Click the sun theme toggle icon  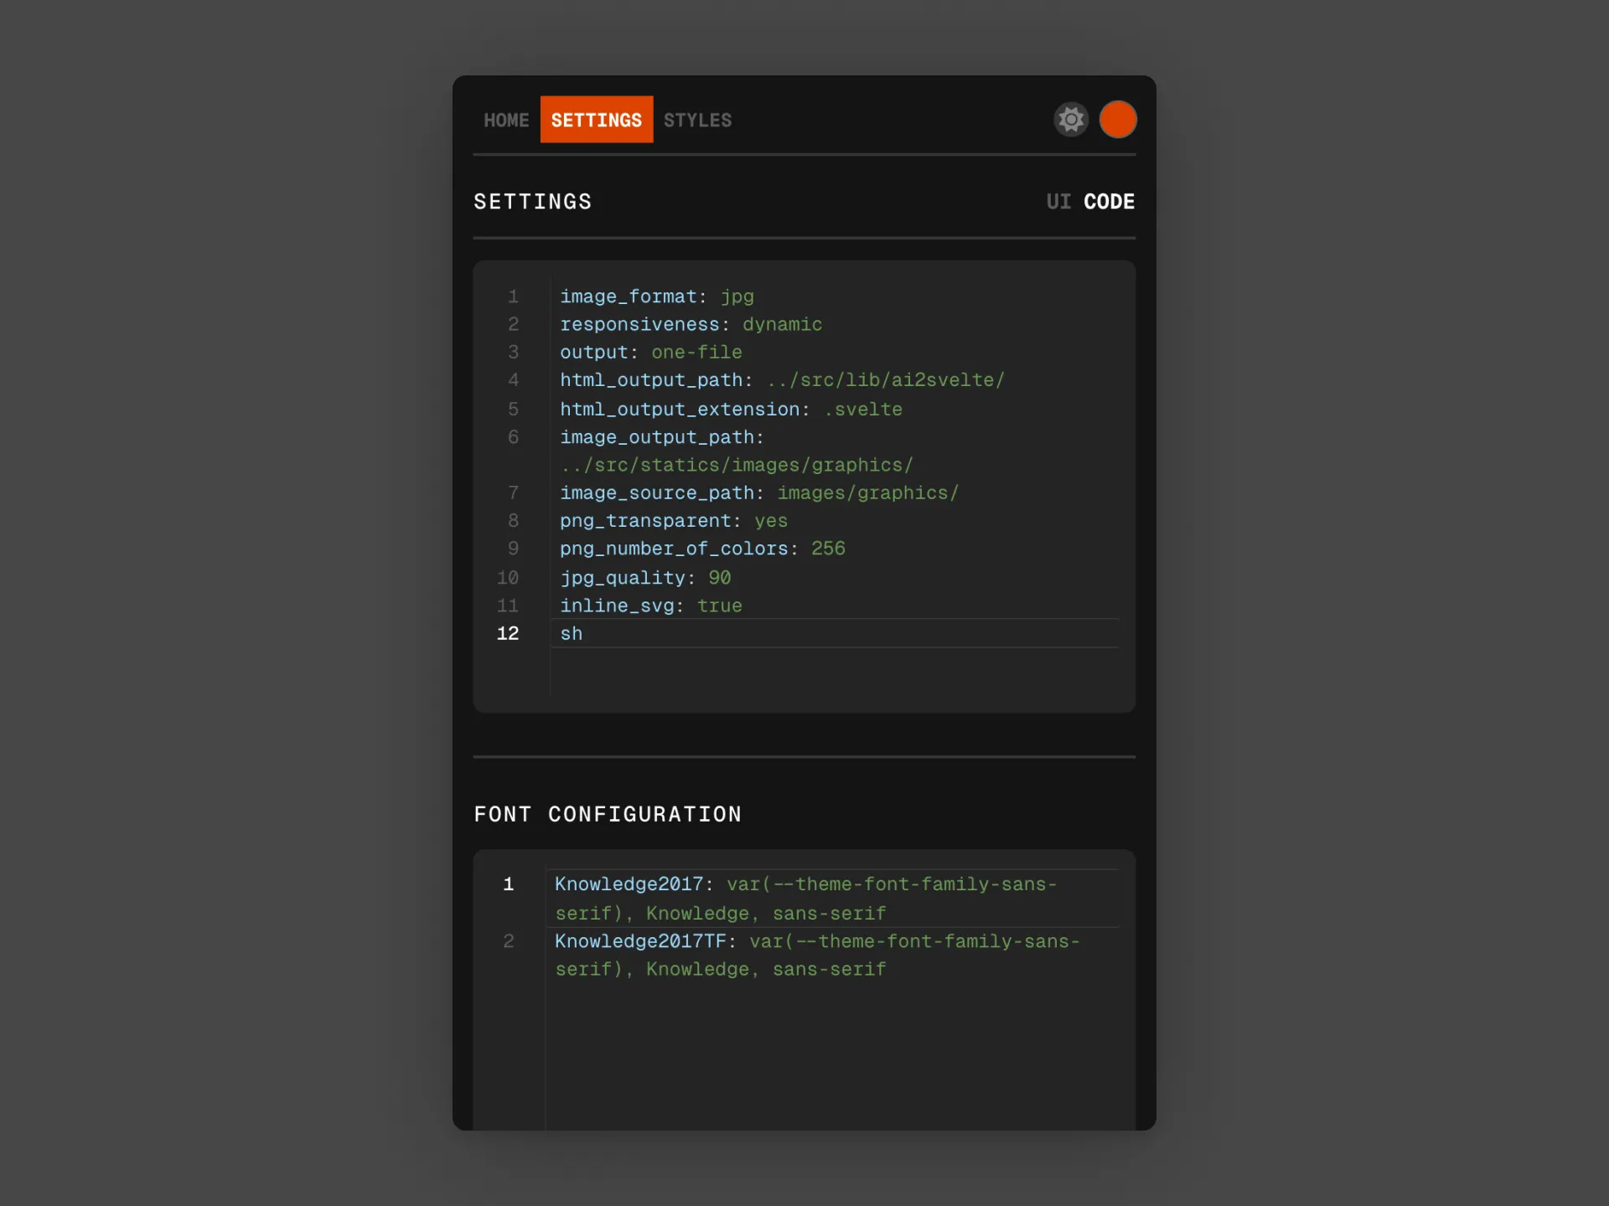pos(1070,120)
